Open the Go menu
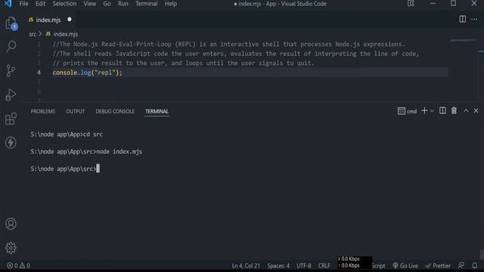 [x=107, y=4]
